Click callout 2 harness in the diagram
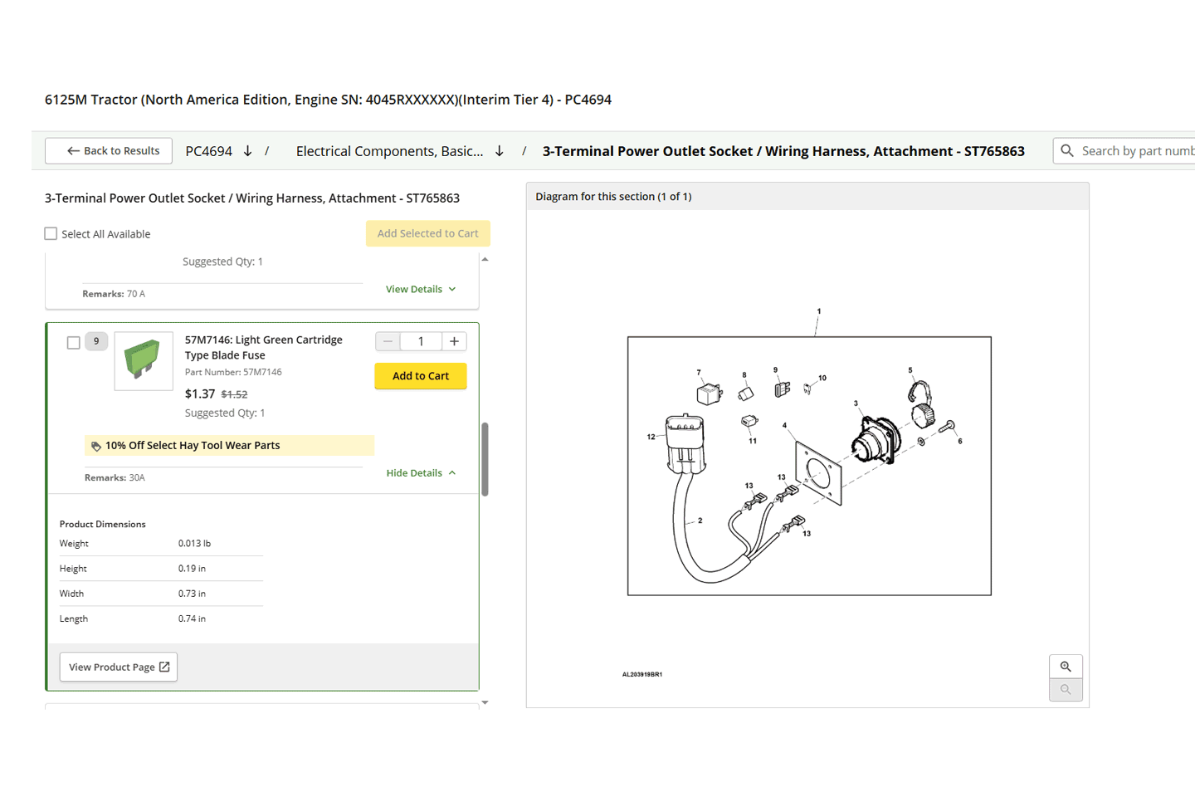Screen dimensions: 1195x797 (700, 521)
